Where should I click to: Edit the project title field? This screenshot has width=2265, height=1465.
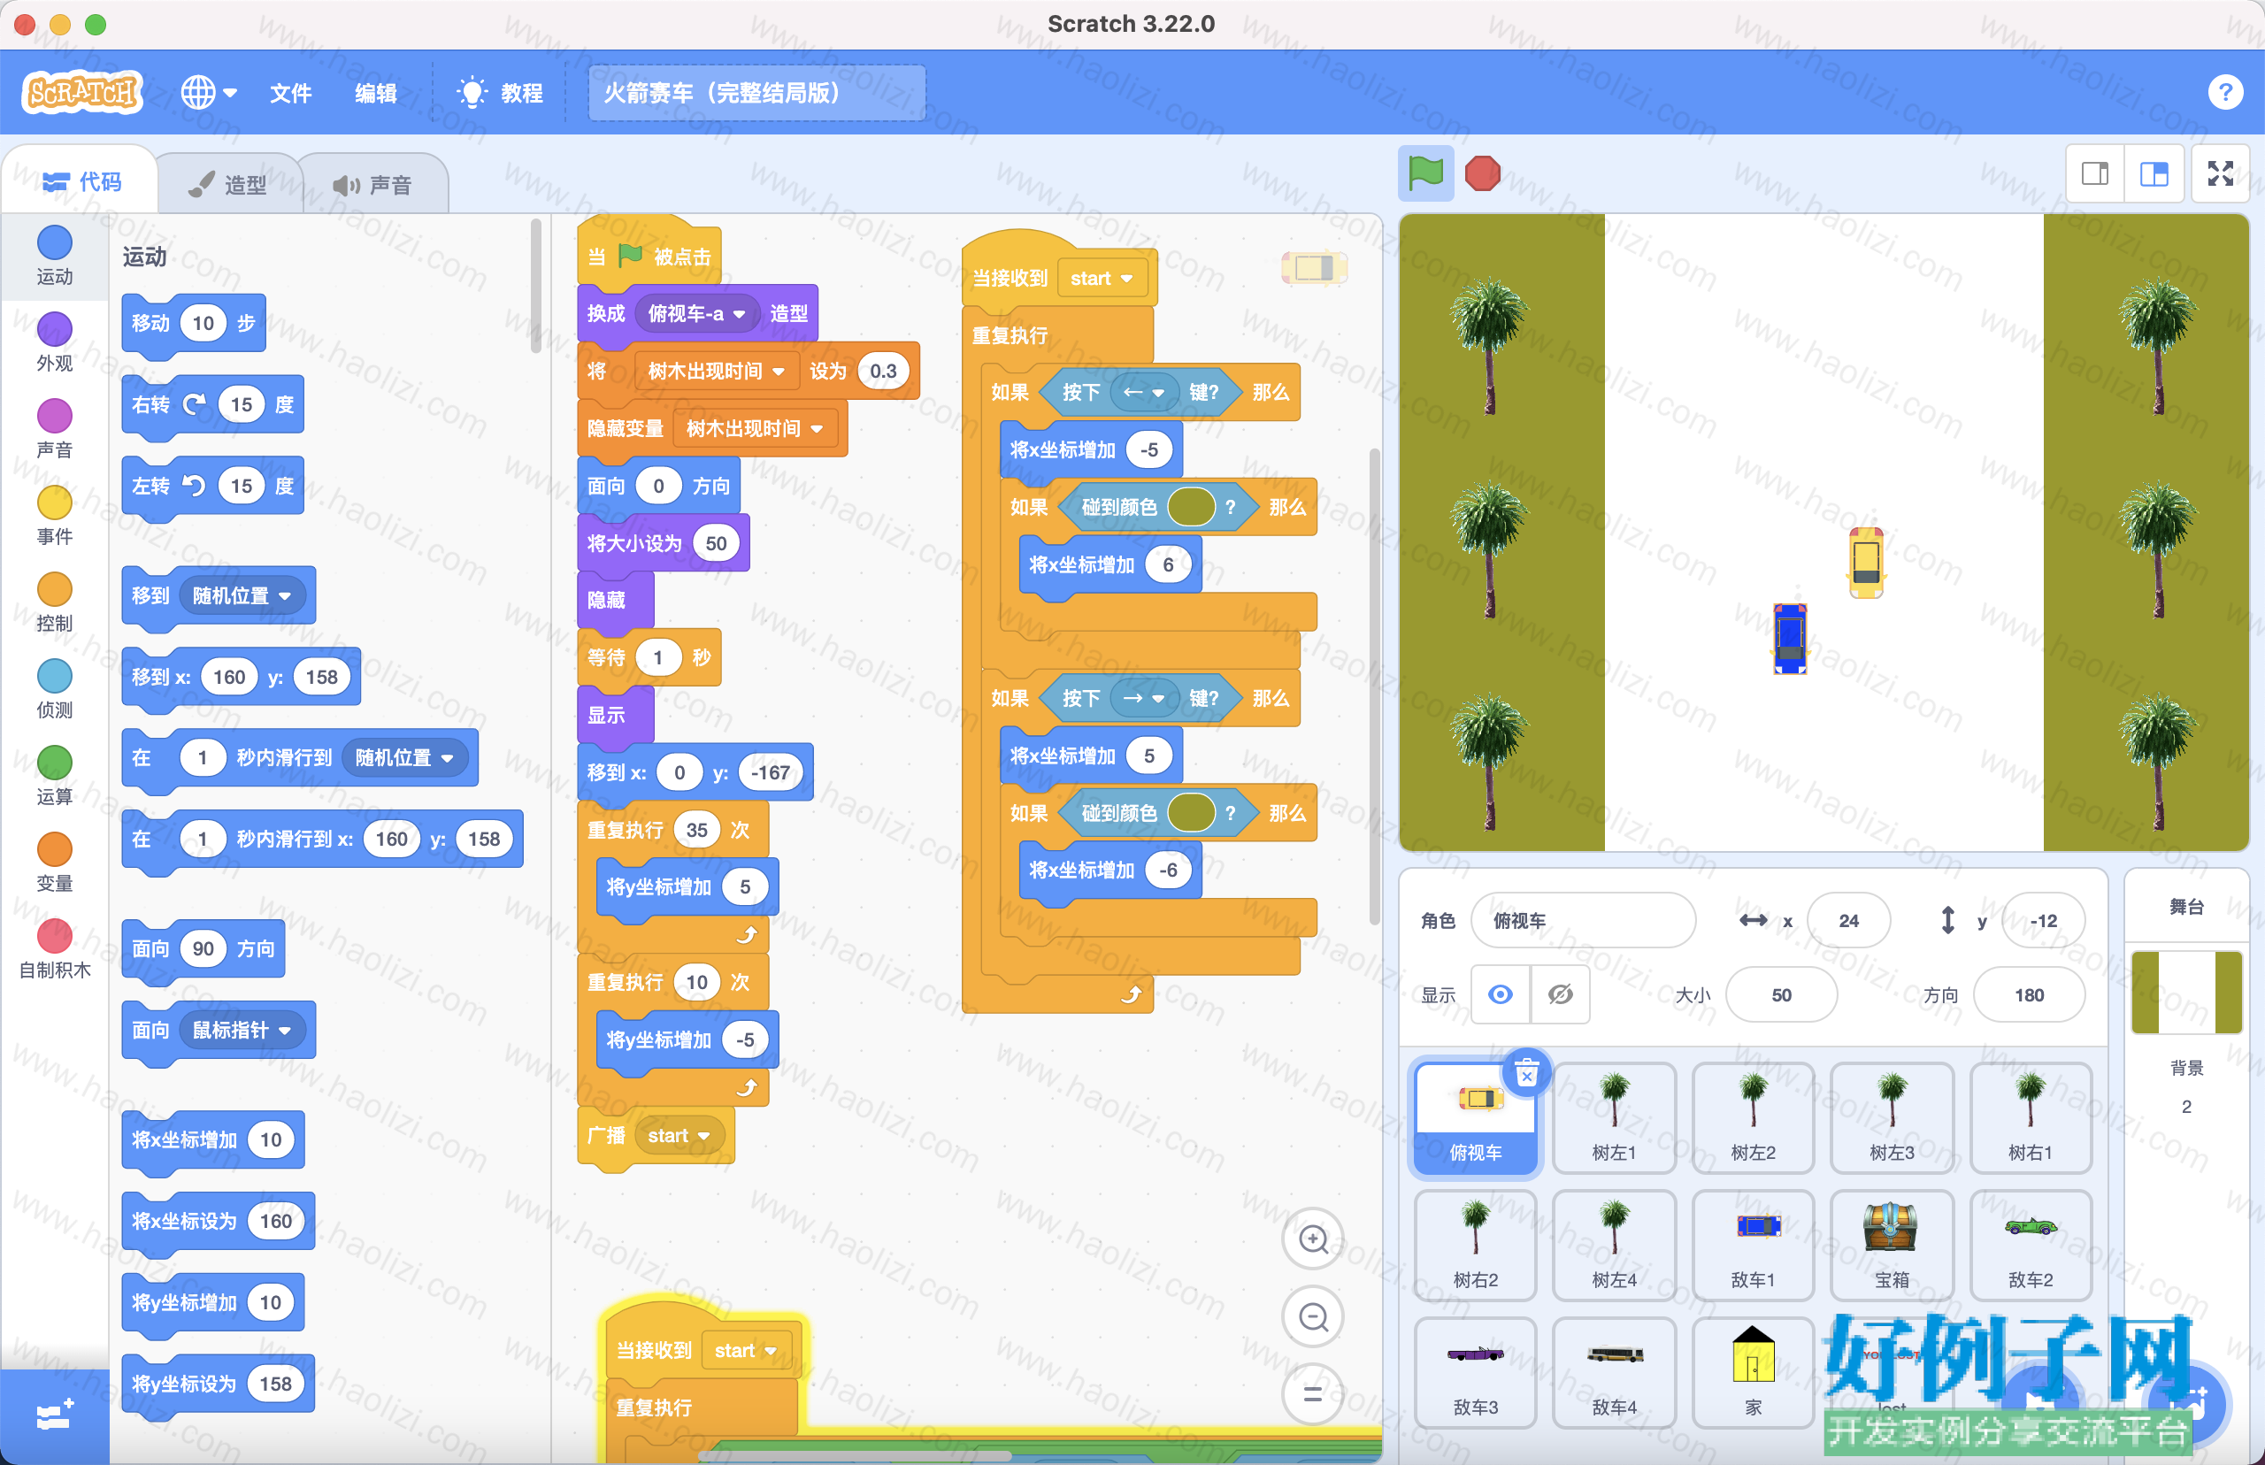tap(756, 92)
